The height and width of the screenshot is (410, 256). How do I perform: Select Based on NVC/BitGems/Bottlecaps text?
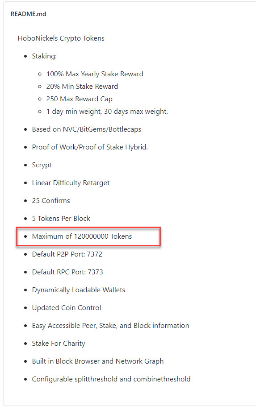(x=87, y=129)
